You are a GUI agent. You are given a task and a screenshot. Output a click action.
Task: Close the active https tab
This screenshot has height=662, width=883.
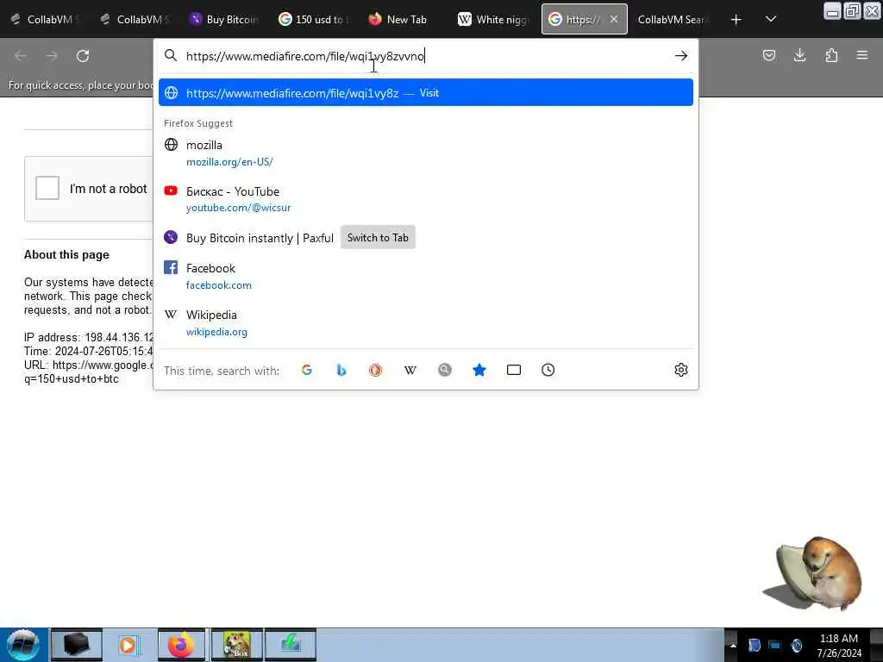[x=614, y=19]
